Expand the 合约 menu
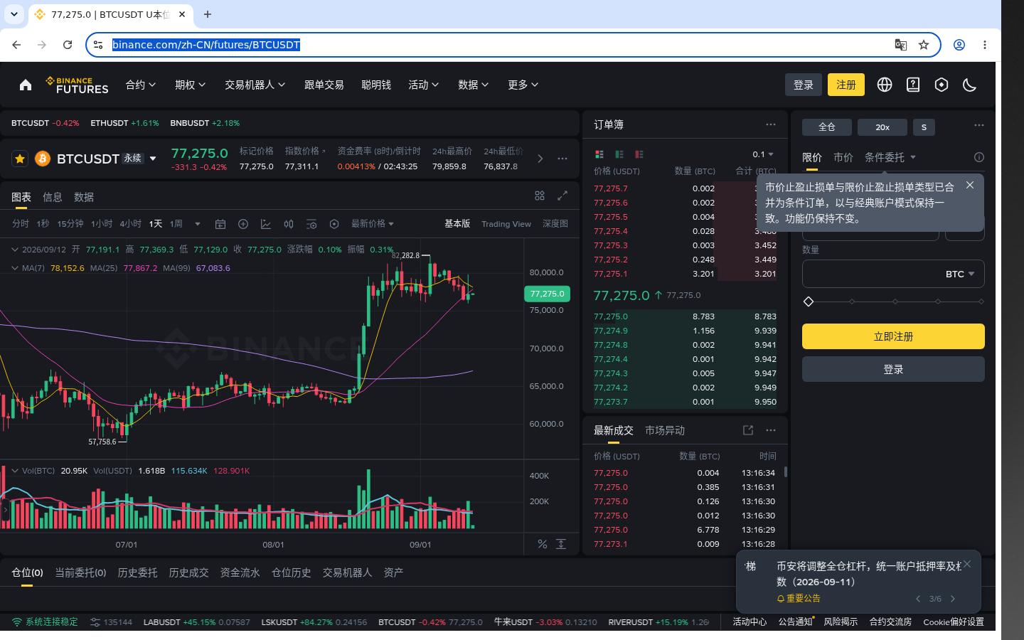 [x=141, y=85]
